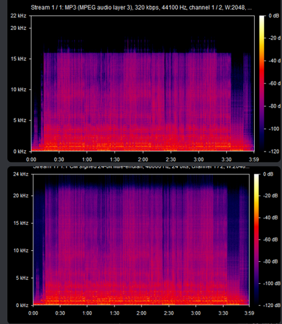
Task: Click the "1:30" time label under the PCM spectrogram
Action: [114, 313]
